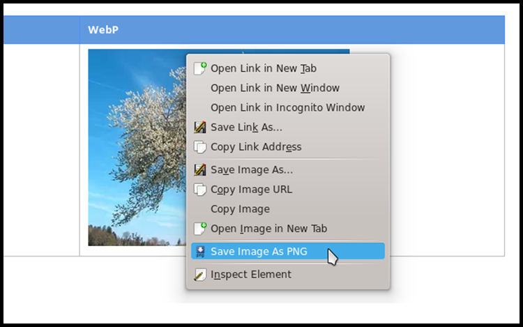The width and height of the screenshot is (523, 327).
Task: Click the WebP column header
Action: tap(292, 30)
